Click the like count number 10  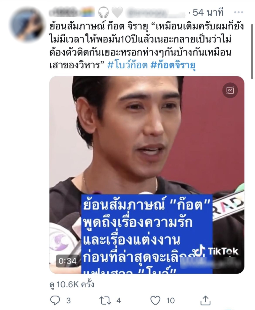(171, 301)
